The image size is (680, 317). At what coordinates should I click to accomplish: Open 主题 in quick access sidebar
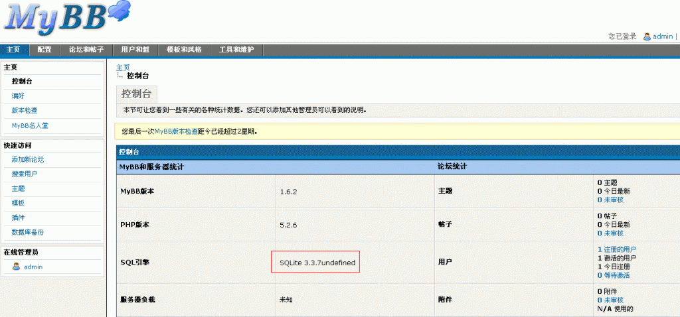[18, 189]
